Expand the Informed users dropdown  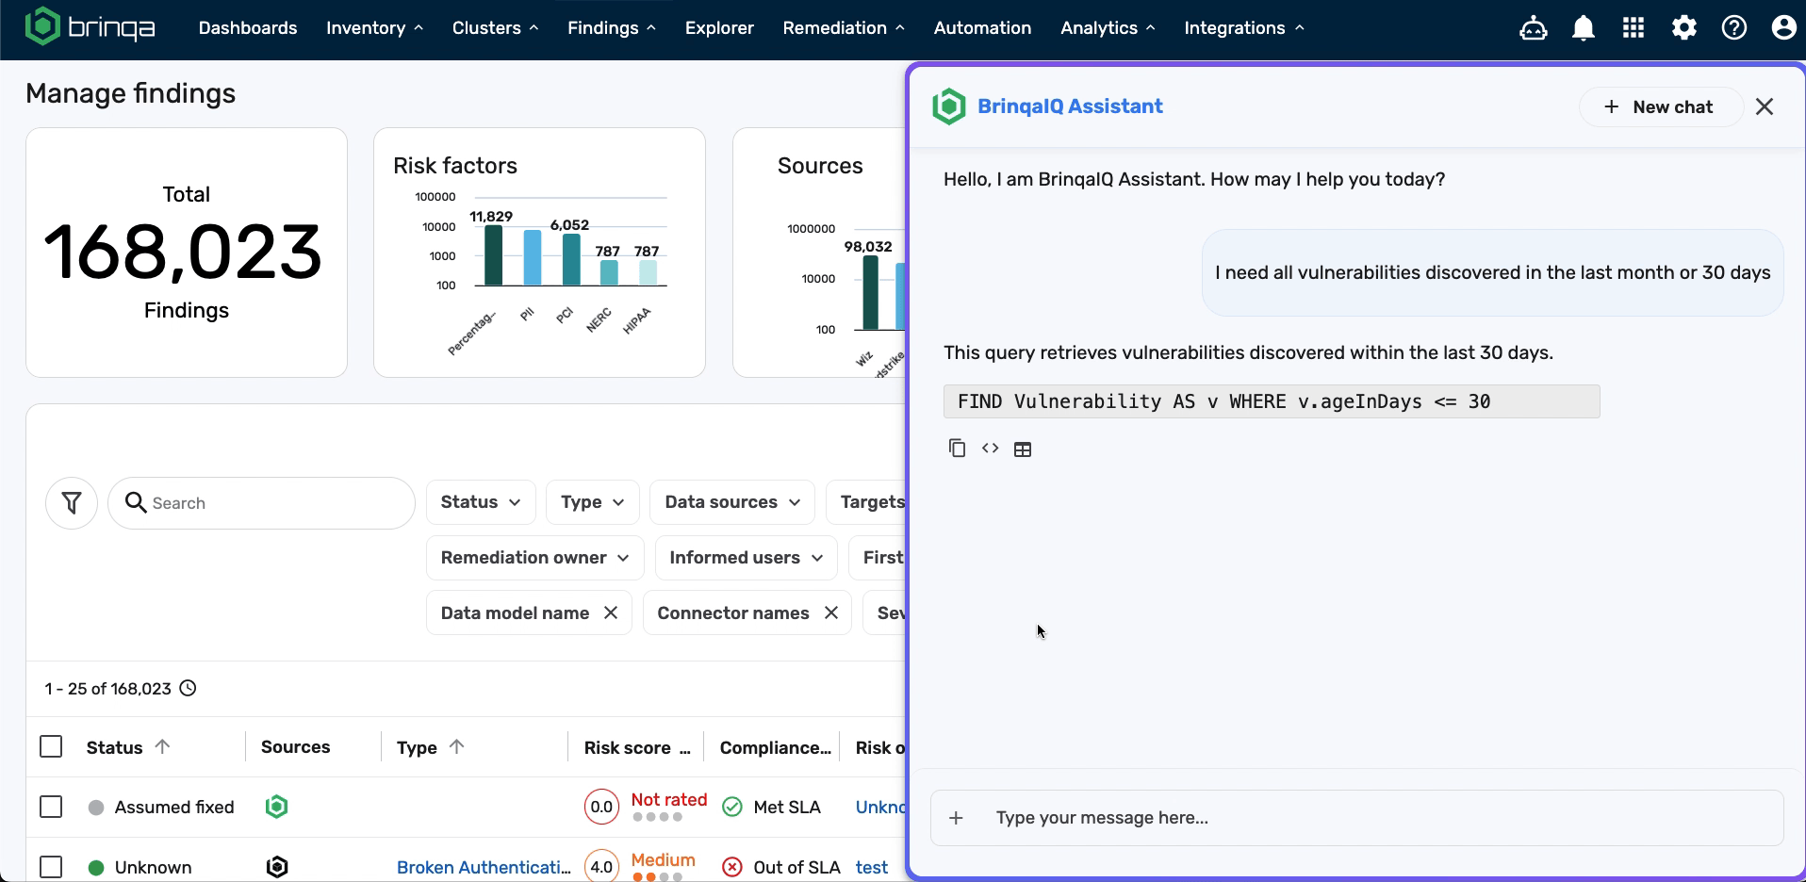coord(746,558)
